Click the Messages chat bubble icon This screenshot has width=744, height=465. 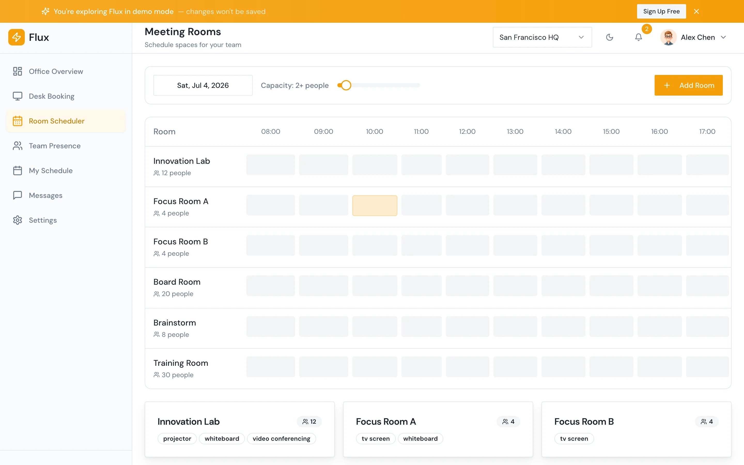click(x=18, y=195)
